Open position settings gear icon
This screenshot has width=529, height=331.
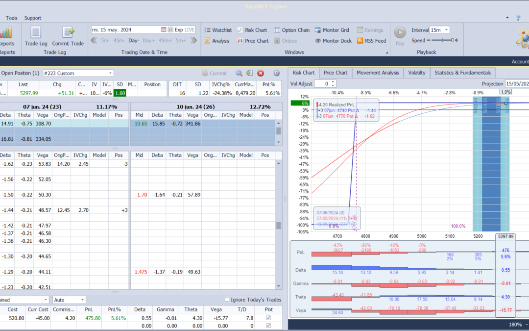point(277,73)
